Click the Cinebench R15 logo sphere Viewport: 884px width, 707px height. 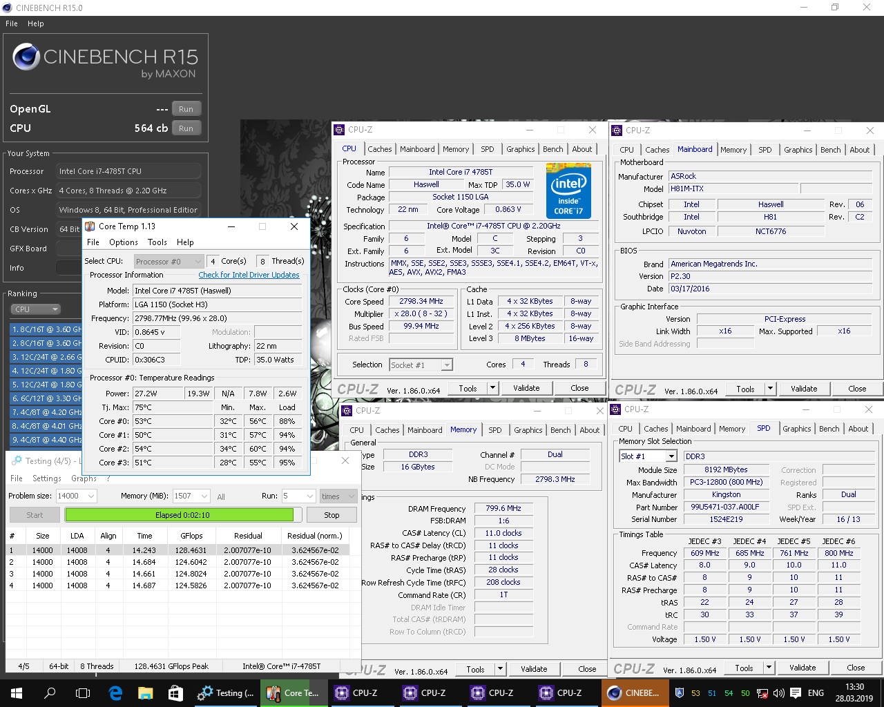(x=26, y=57)
